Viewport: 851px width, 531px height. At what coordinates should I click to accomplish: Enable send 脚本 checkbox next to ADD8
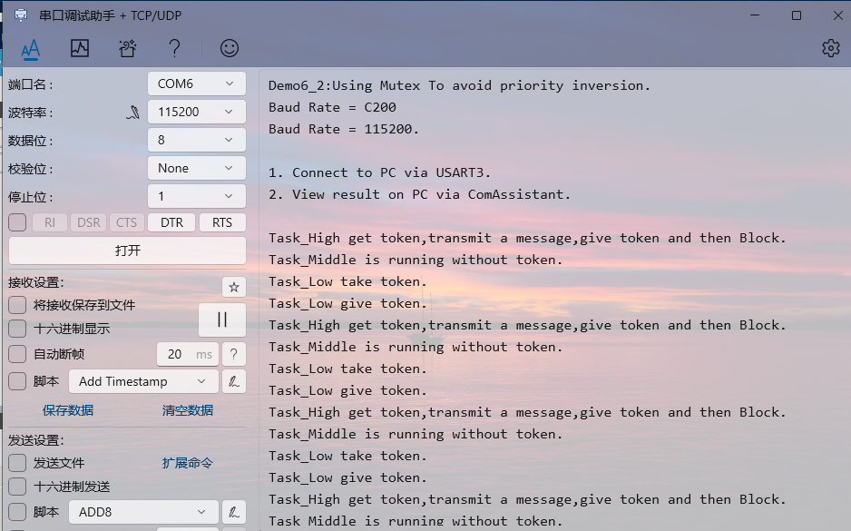[x=17, y=511]
